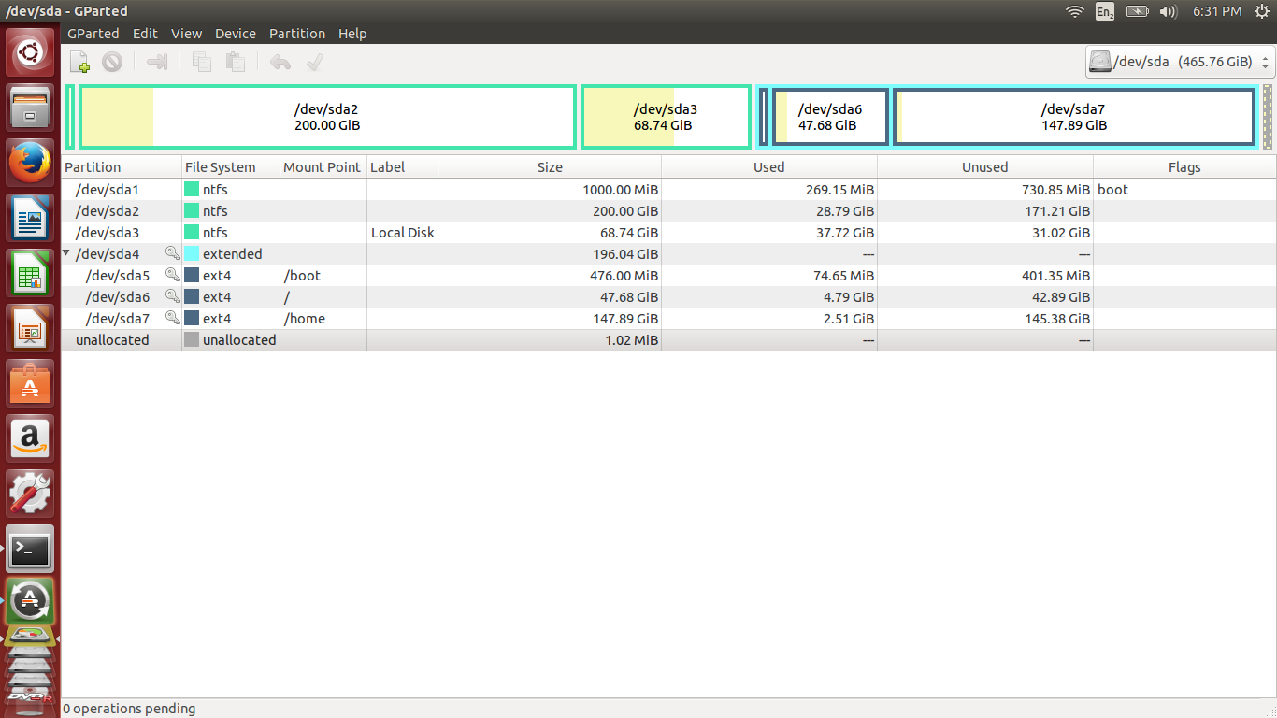The height and width of the screenshot is (718, 1277).
Task: Click the Paste partition toolbar icon
Action: pos(236,62)
